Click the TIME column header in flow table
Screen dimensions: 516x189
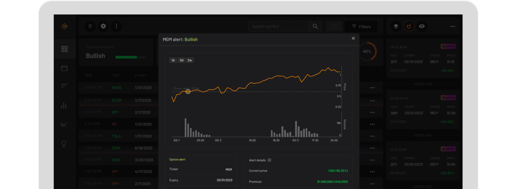(88, 75)
